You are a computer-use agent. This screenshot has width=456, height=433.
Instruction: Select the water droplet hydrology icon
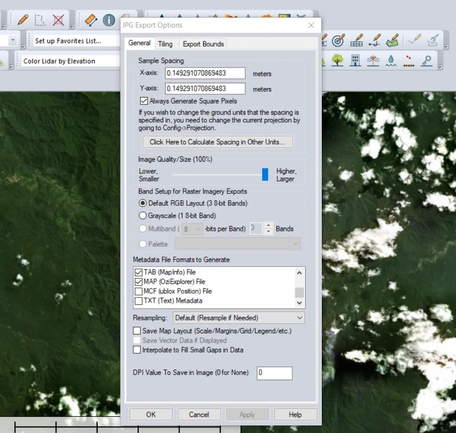pos(391,61)
